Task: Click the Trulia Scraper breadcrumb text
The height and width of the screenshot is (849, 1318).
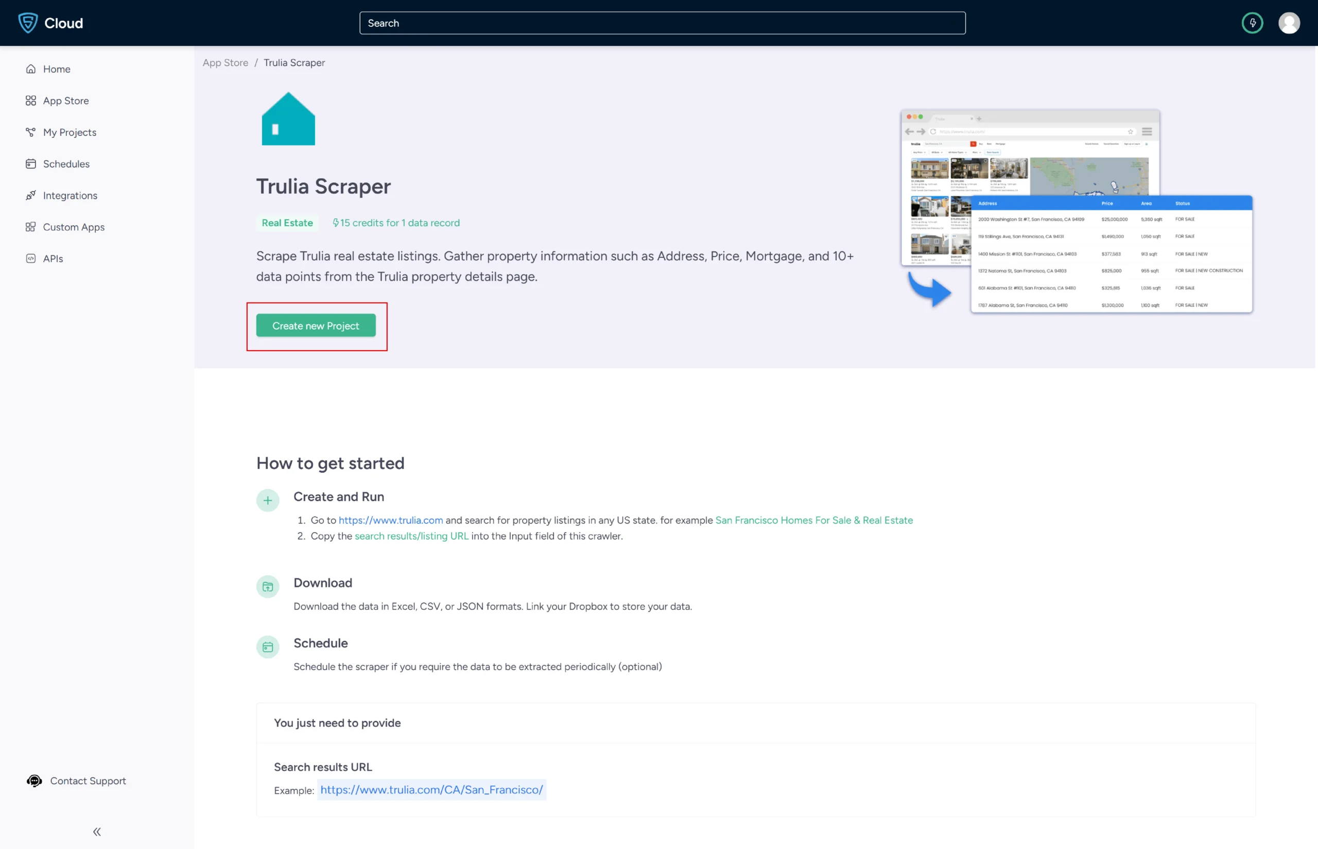Action: tap(294, 62)
